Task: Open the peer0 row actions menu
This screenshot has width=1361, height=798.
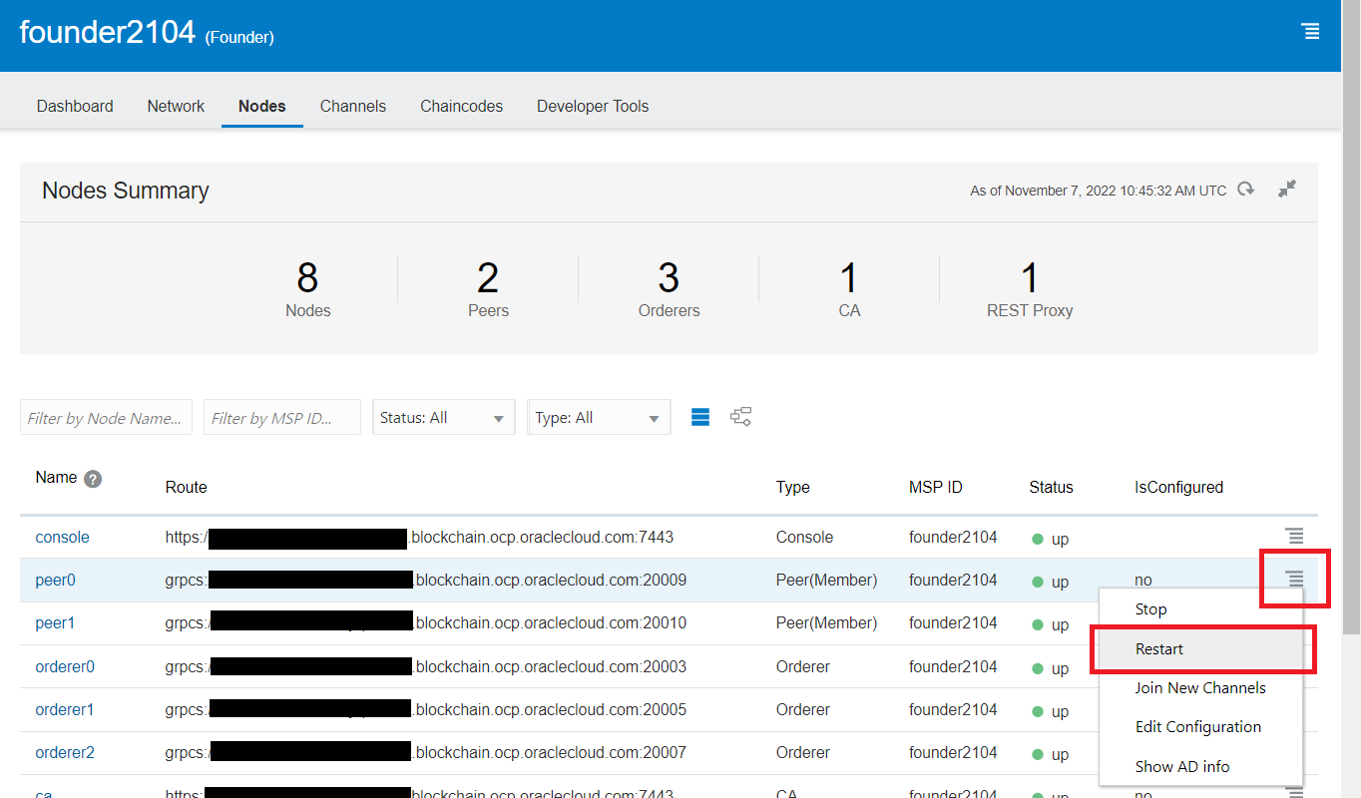Action: pyautogui.click(x=1294, y=579)
